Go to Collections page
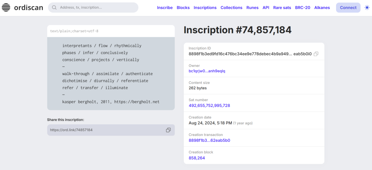 [231, 8]
